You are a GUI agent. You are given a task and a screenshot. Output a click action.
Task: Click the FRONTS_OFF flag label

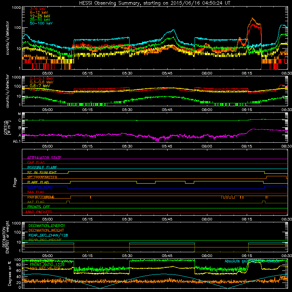click(39, 207)
